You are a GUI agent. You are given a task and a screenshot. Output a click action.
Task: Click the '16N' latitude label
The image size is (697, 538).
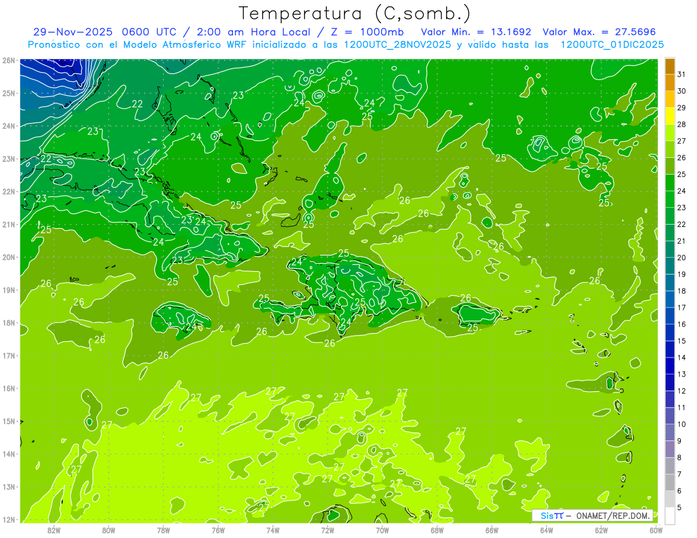(8, 388)
